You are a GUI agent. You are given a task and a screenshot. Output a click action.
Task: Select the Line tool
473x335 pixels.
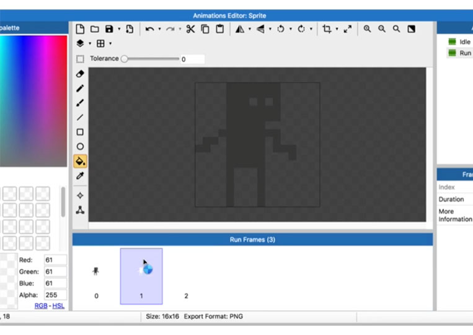[80, 117]
